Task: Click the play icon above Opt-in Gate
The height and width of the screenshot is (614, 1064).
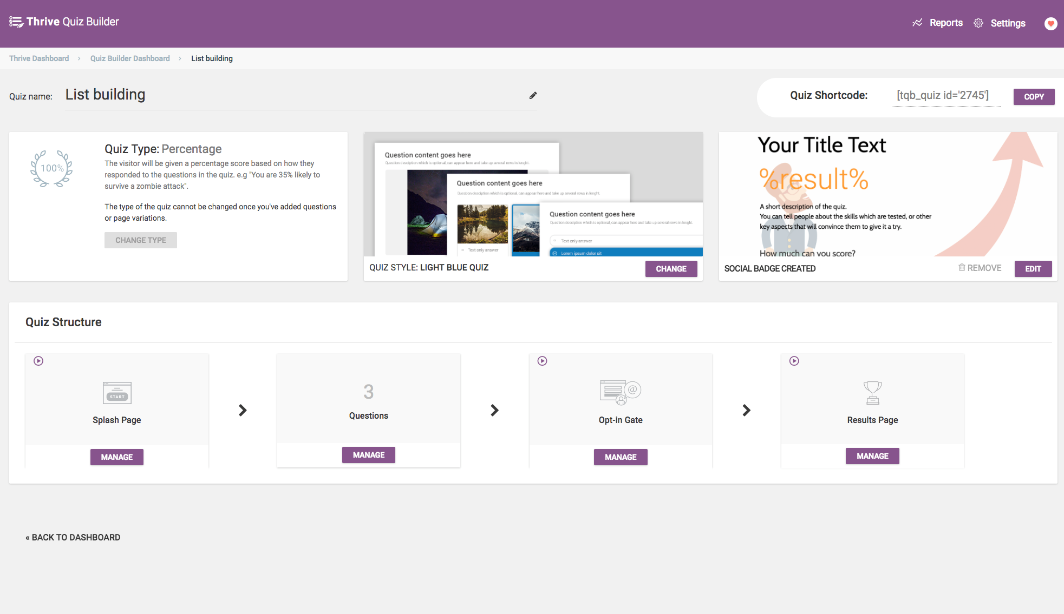Action: pyautogui.click(x=542, y=361)
